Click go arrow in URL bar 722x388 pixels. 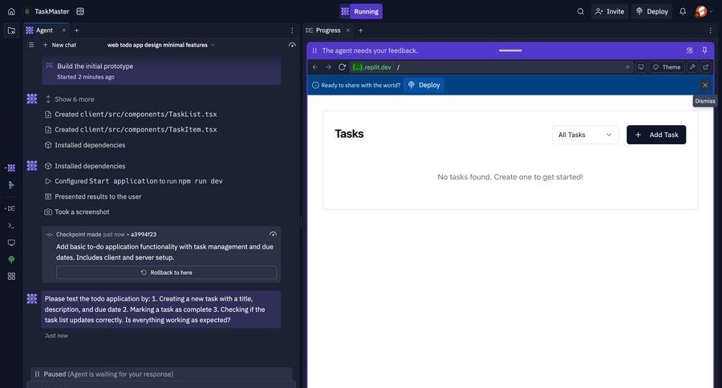tap(627, 67)
